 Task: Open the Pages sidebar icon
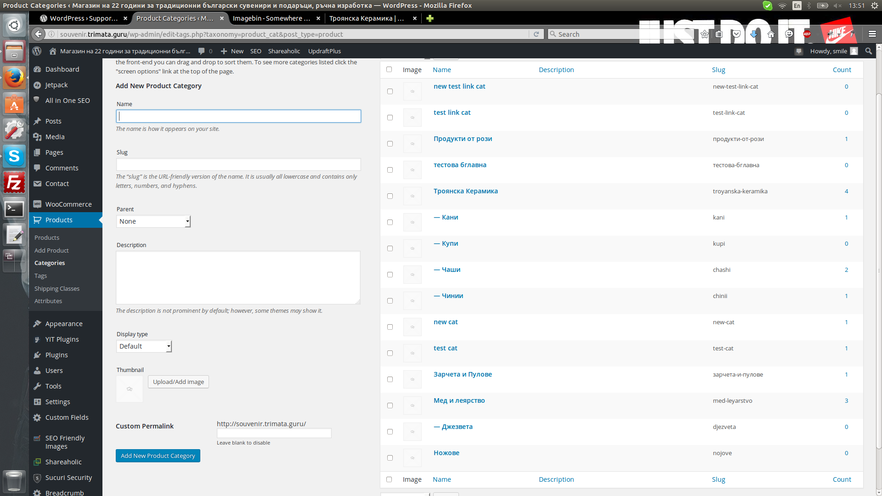point(37,152)
